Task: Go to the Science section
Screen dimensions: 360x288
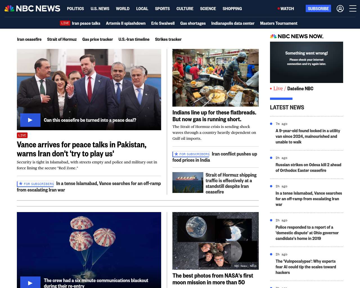Action: click(208, 9)
